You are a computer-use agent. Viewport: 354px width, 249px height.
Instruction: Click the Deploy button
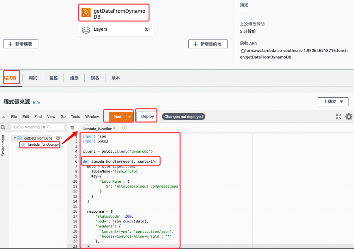click(x=147, y=116)
